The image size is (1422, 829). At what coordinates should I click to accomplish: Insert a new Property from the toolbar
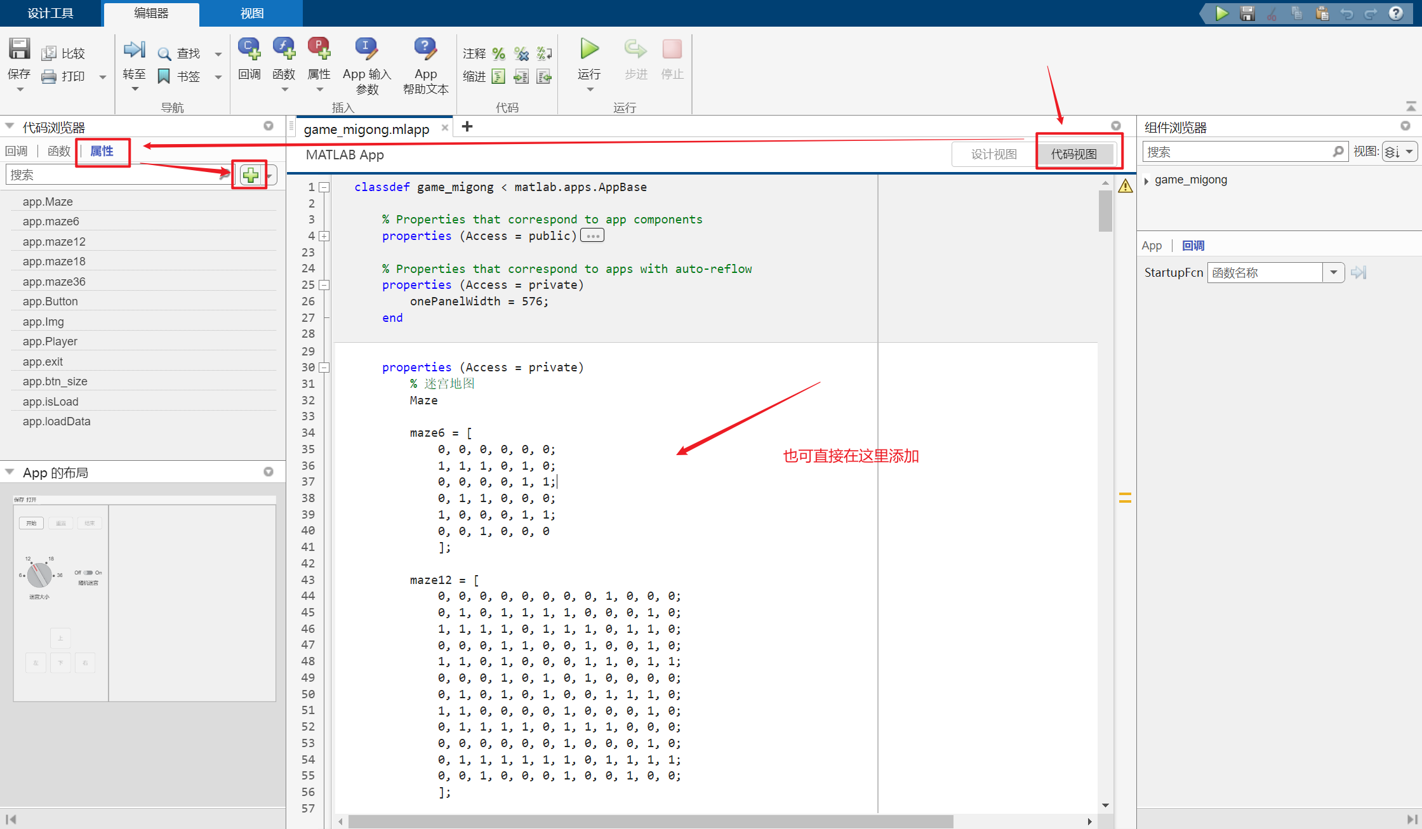coord(319,50)
